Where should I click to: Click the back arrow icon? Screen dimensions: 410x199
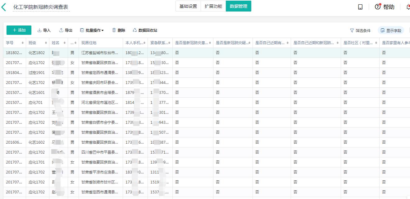coord(4,7)
